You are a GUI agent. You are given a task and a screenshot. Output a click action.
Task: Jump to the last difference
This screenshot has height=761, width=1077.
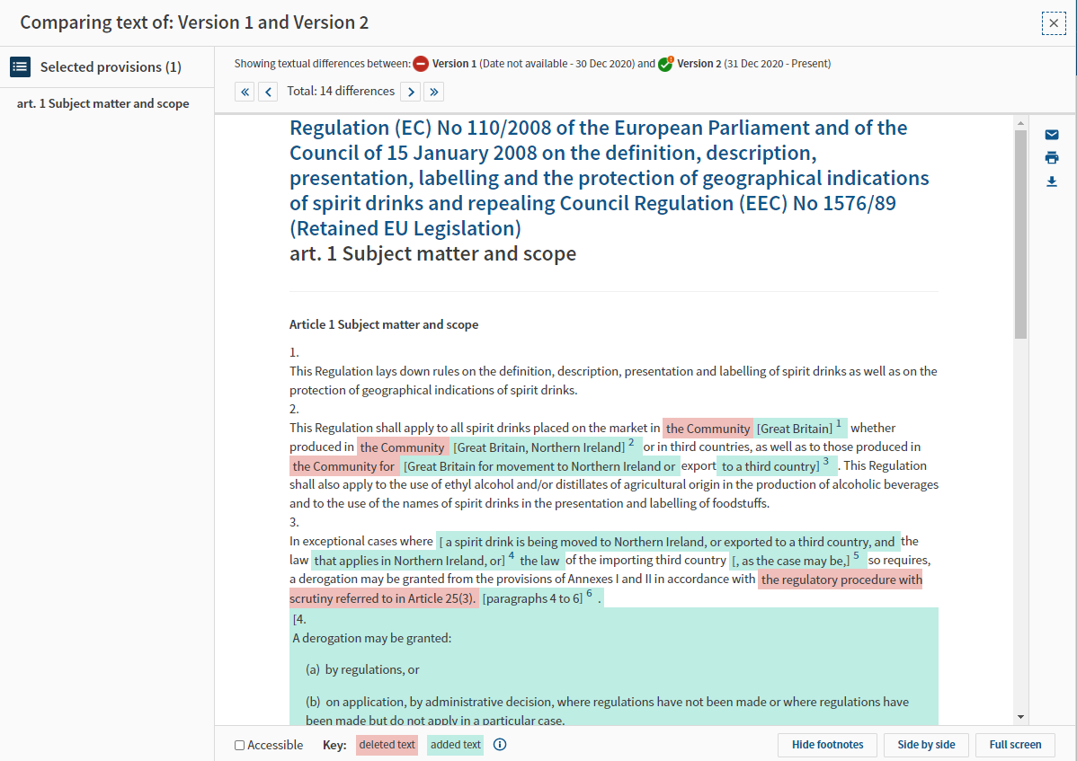click(x=434, y=92)
